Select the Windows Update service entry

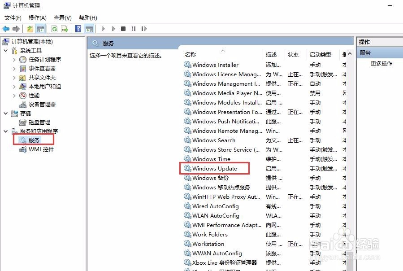coord(215,168)
